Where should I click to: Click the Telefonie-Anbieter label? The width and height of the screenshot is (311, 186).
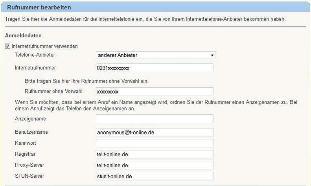[35, 55]
